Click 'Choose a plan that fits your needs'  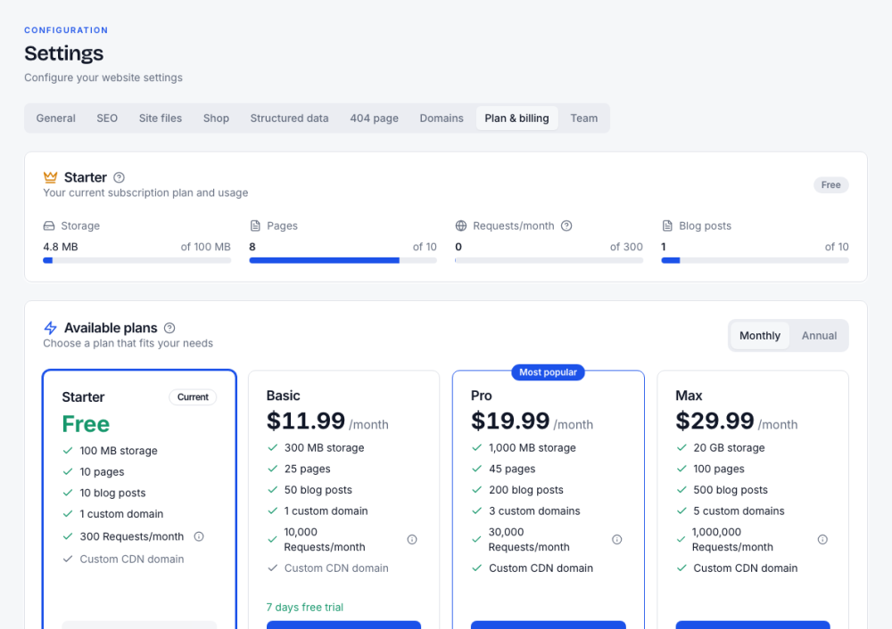[x=128, y=343]
